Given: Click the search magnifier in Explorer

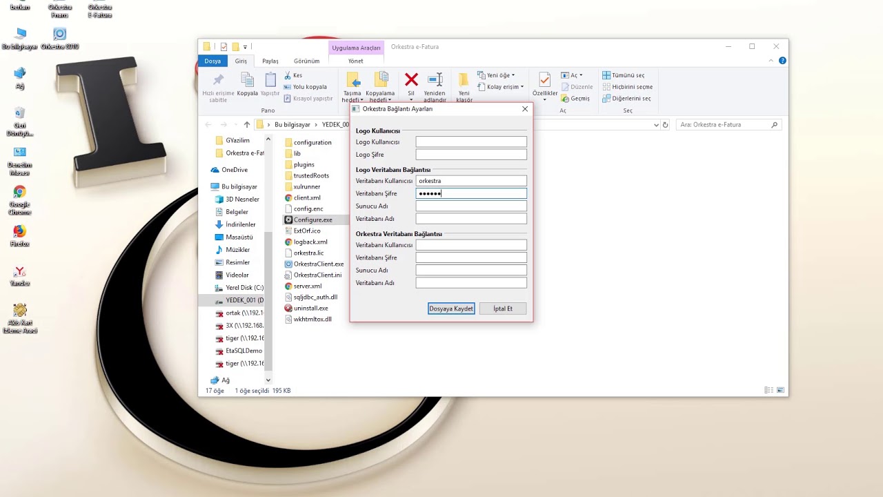Looking at the screenshot, I should click(x=775, y=125).
